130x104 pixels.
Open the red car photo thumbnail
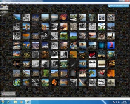102,73
